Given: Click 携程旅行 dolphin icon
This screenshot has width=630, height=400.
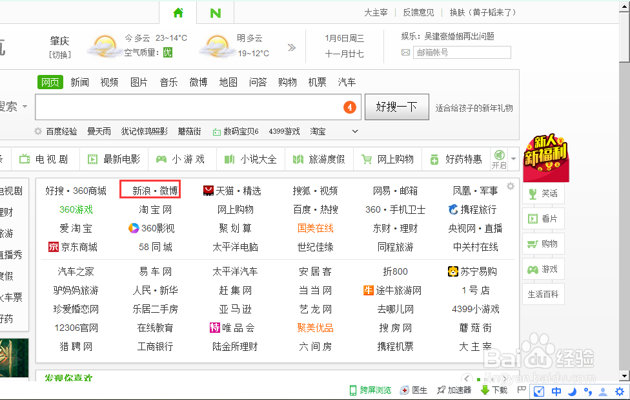Looking at the screenshot, I should (453, 209).
